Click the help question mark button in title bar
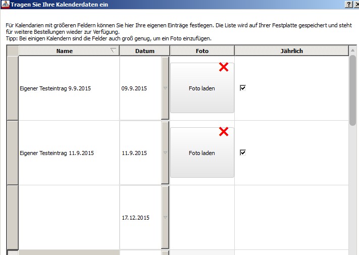Screen dimensions: 359x255 coord(348,5)
